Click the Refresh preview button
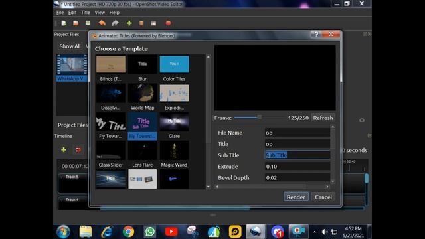Screen dimensions: 425x239 pyautogui.click(x=323, y=118)
